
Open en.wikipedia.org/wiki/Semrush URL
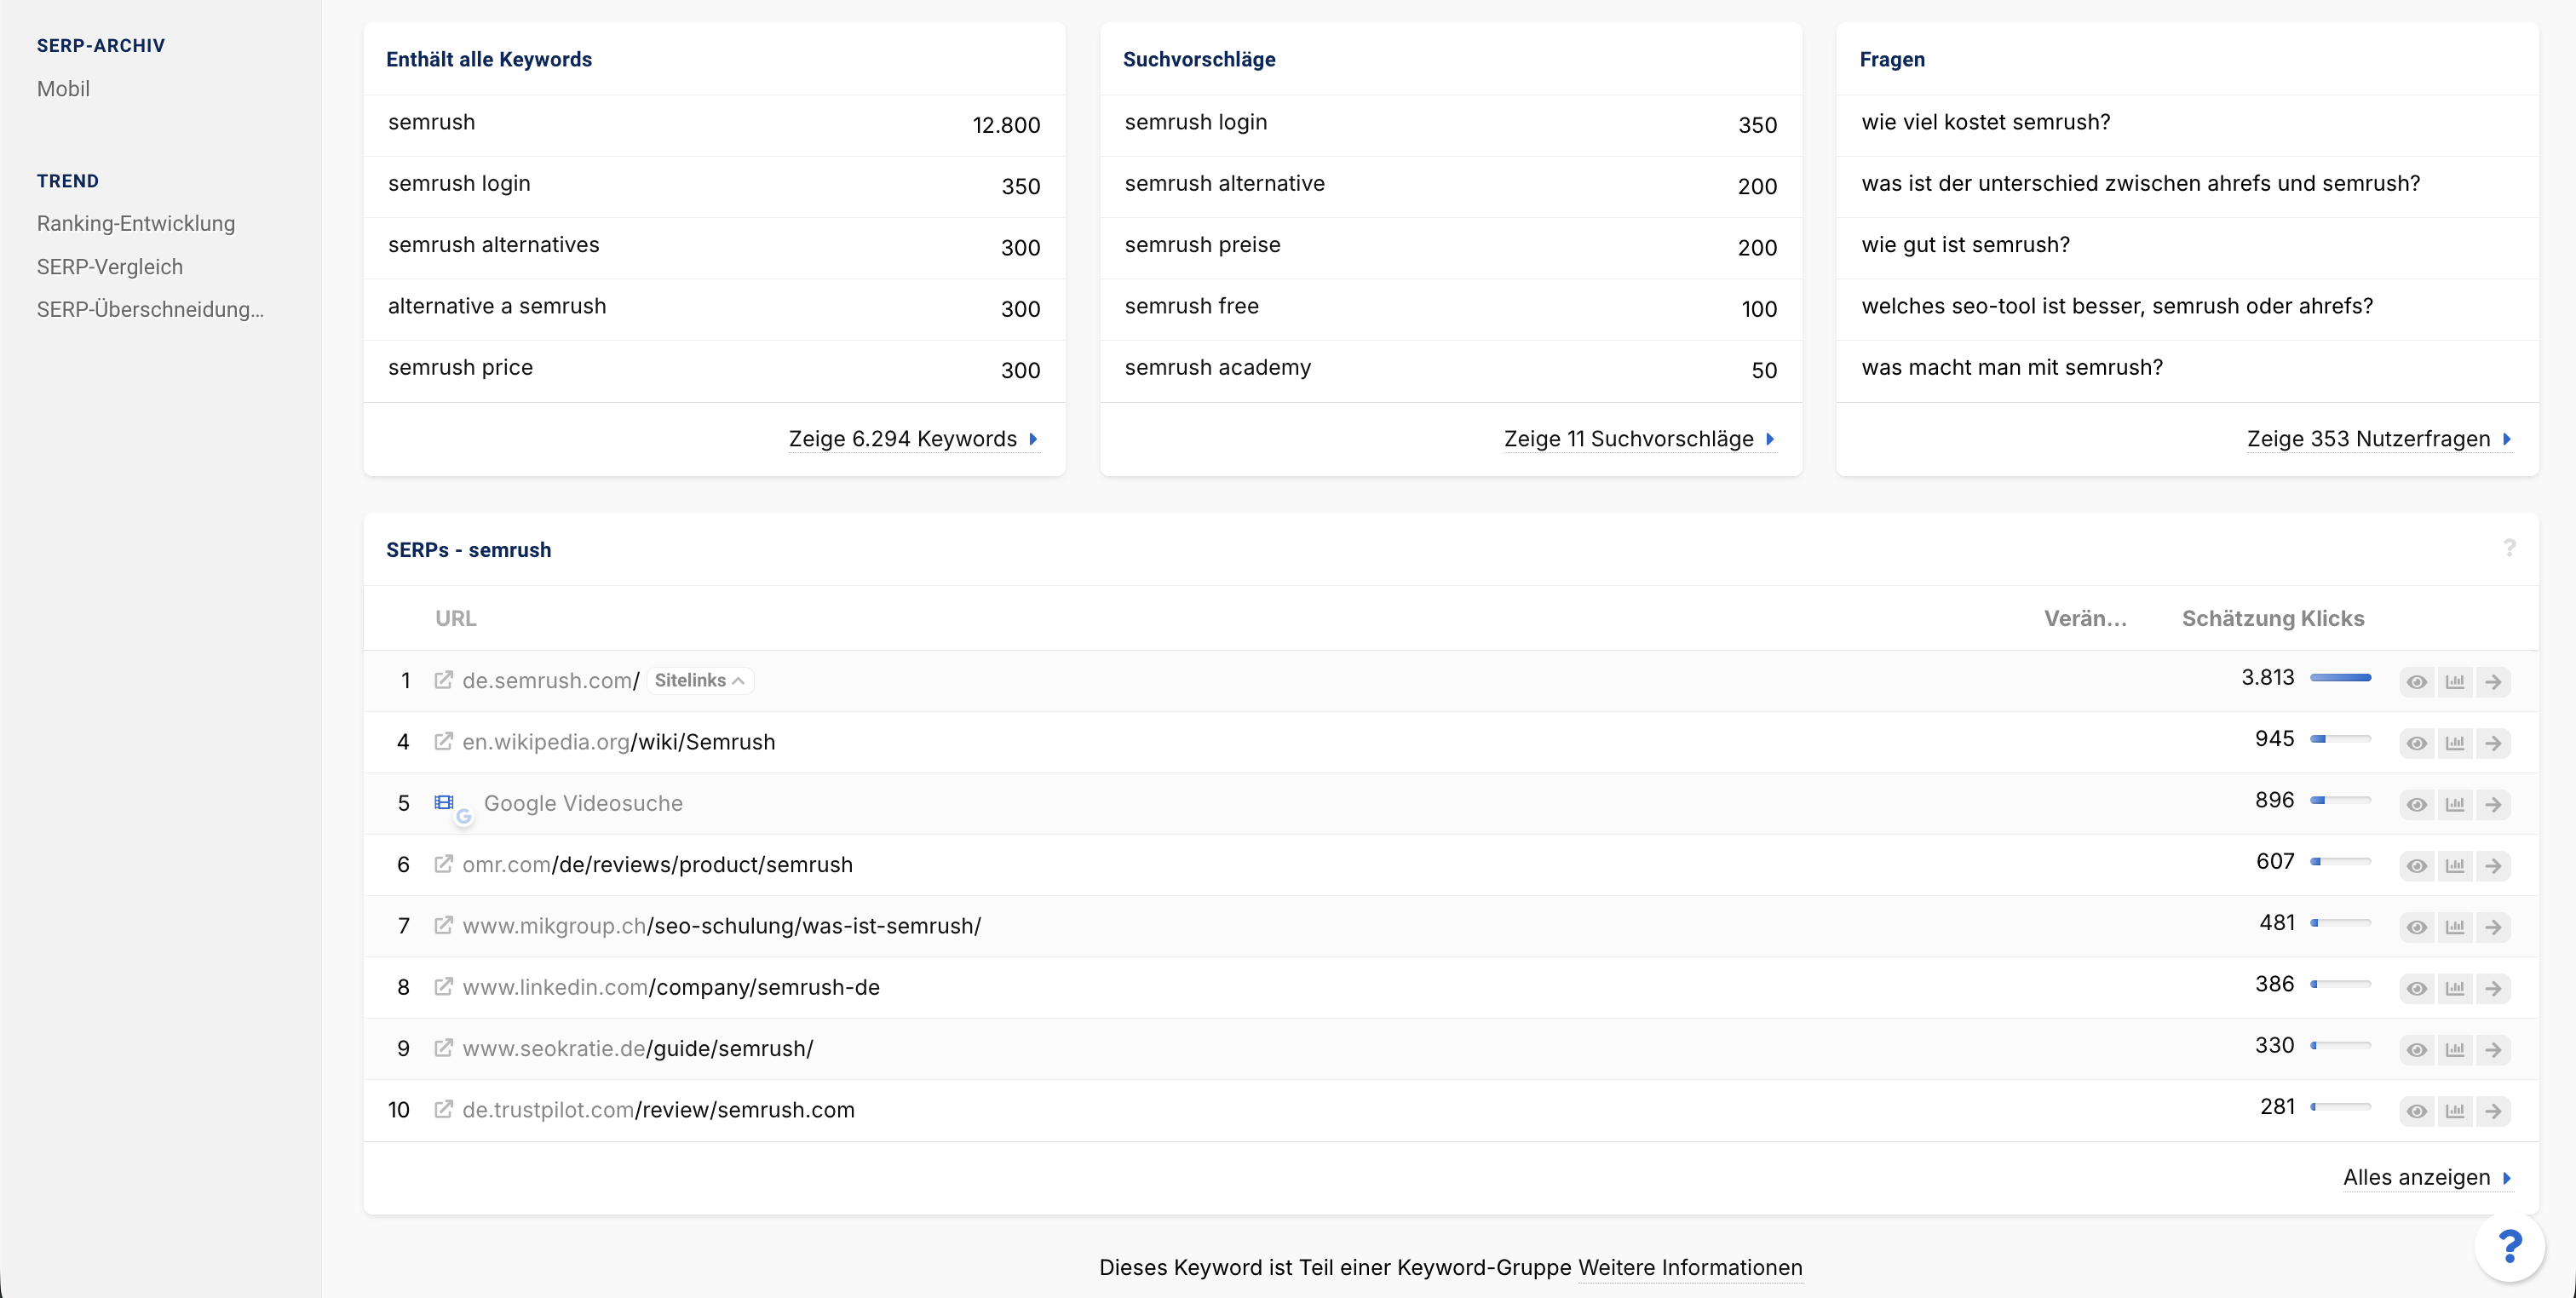coord(618,742)
